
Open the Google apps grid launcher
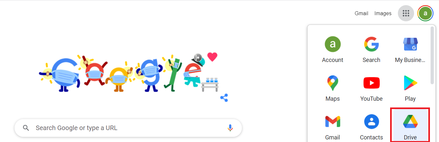(406, 14)
